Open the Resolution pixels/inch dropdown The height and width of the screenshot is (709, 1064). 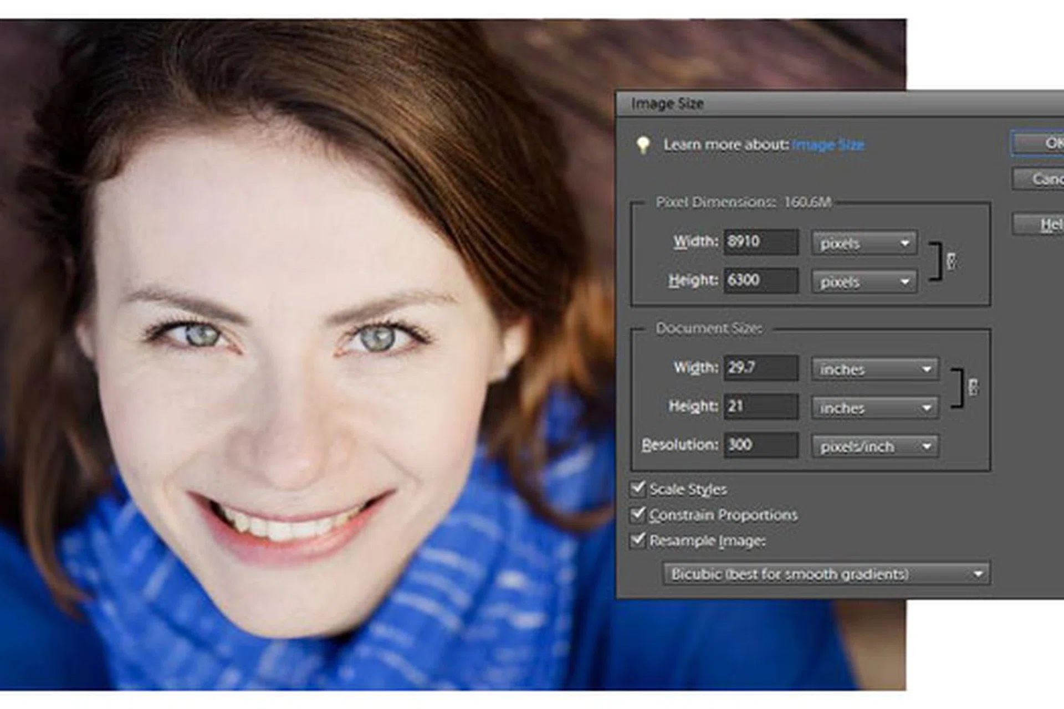[874, 446]
